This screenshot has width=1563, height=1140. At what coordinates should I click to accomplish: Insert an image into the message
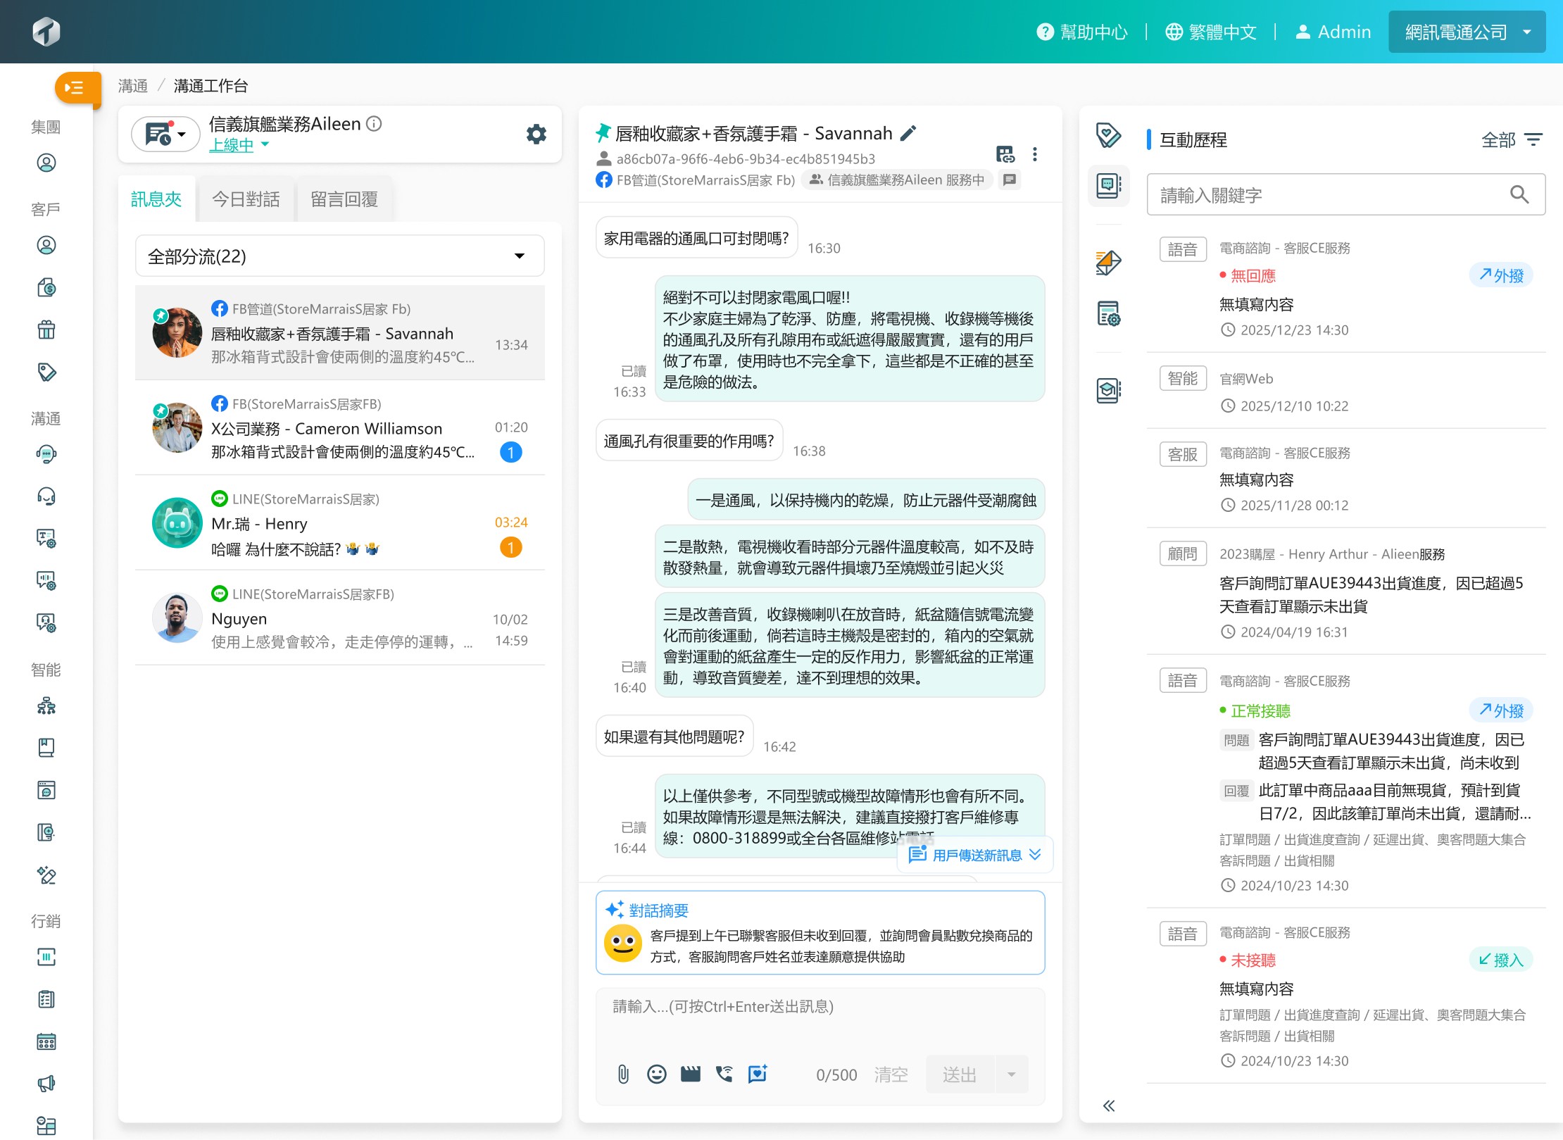point(758,1074)
